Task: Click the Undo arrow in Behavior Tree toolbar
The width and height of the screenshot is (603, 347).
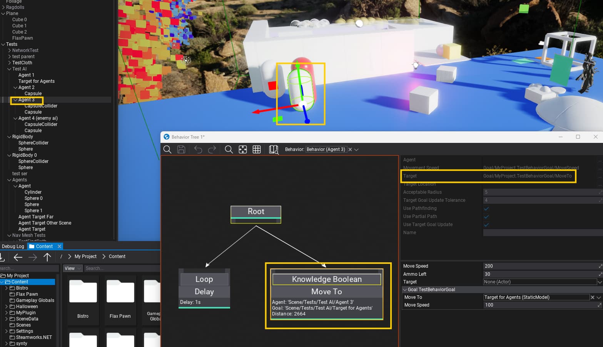Action: pos(198,149)
